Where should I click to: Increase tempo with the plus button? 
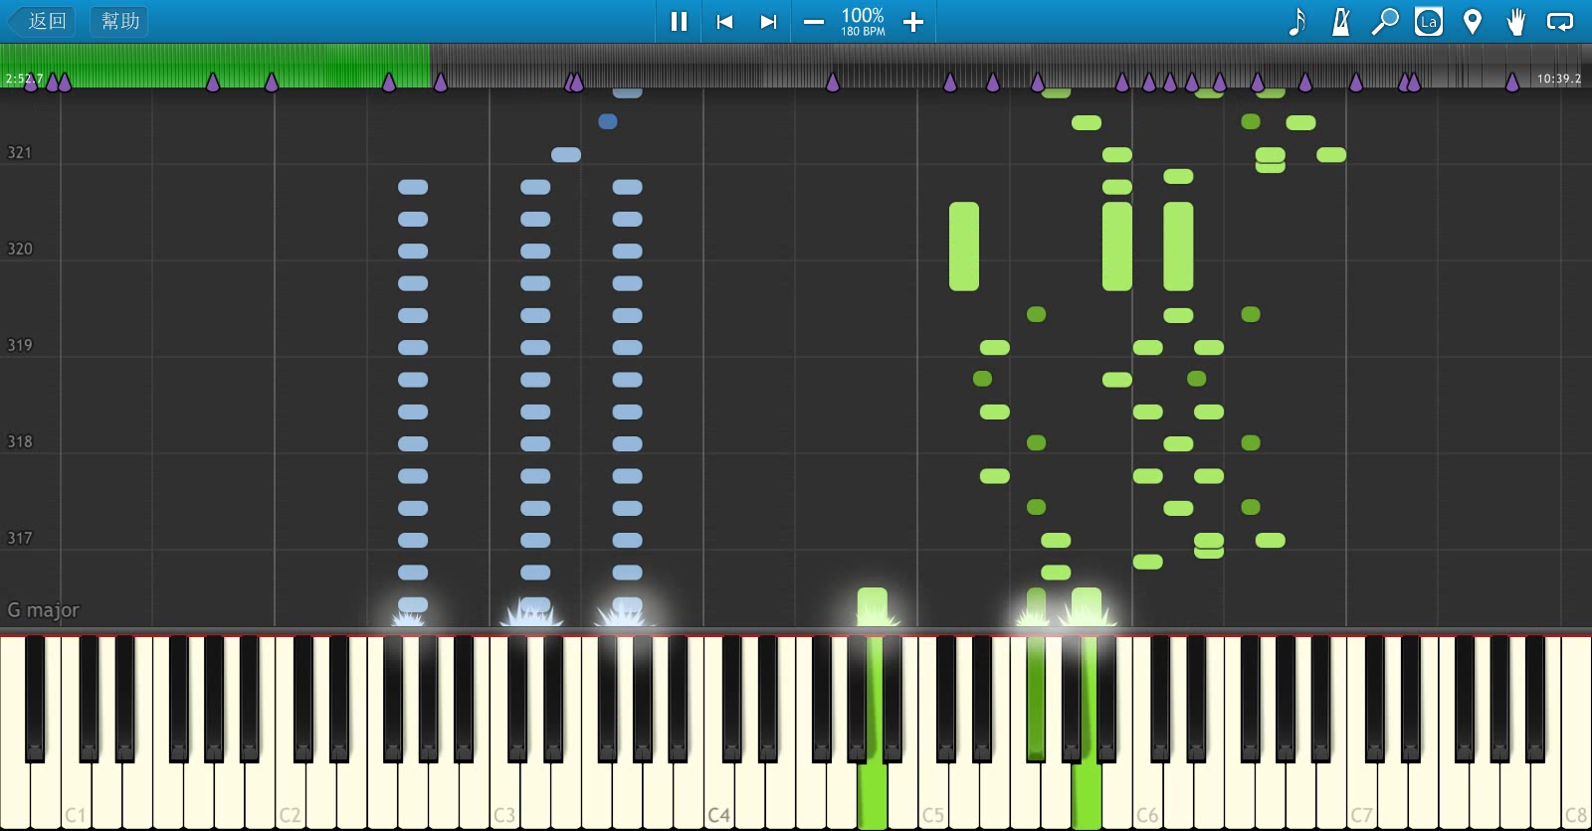click(x=913, y=21)
